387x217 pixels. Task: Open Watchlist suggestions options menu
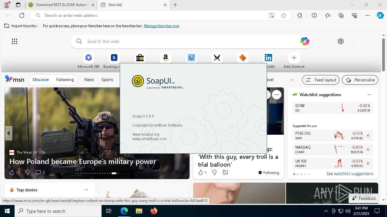[x=369, y=95]
